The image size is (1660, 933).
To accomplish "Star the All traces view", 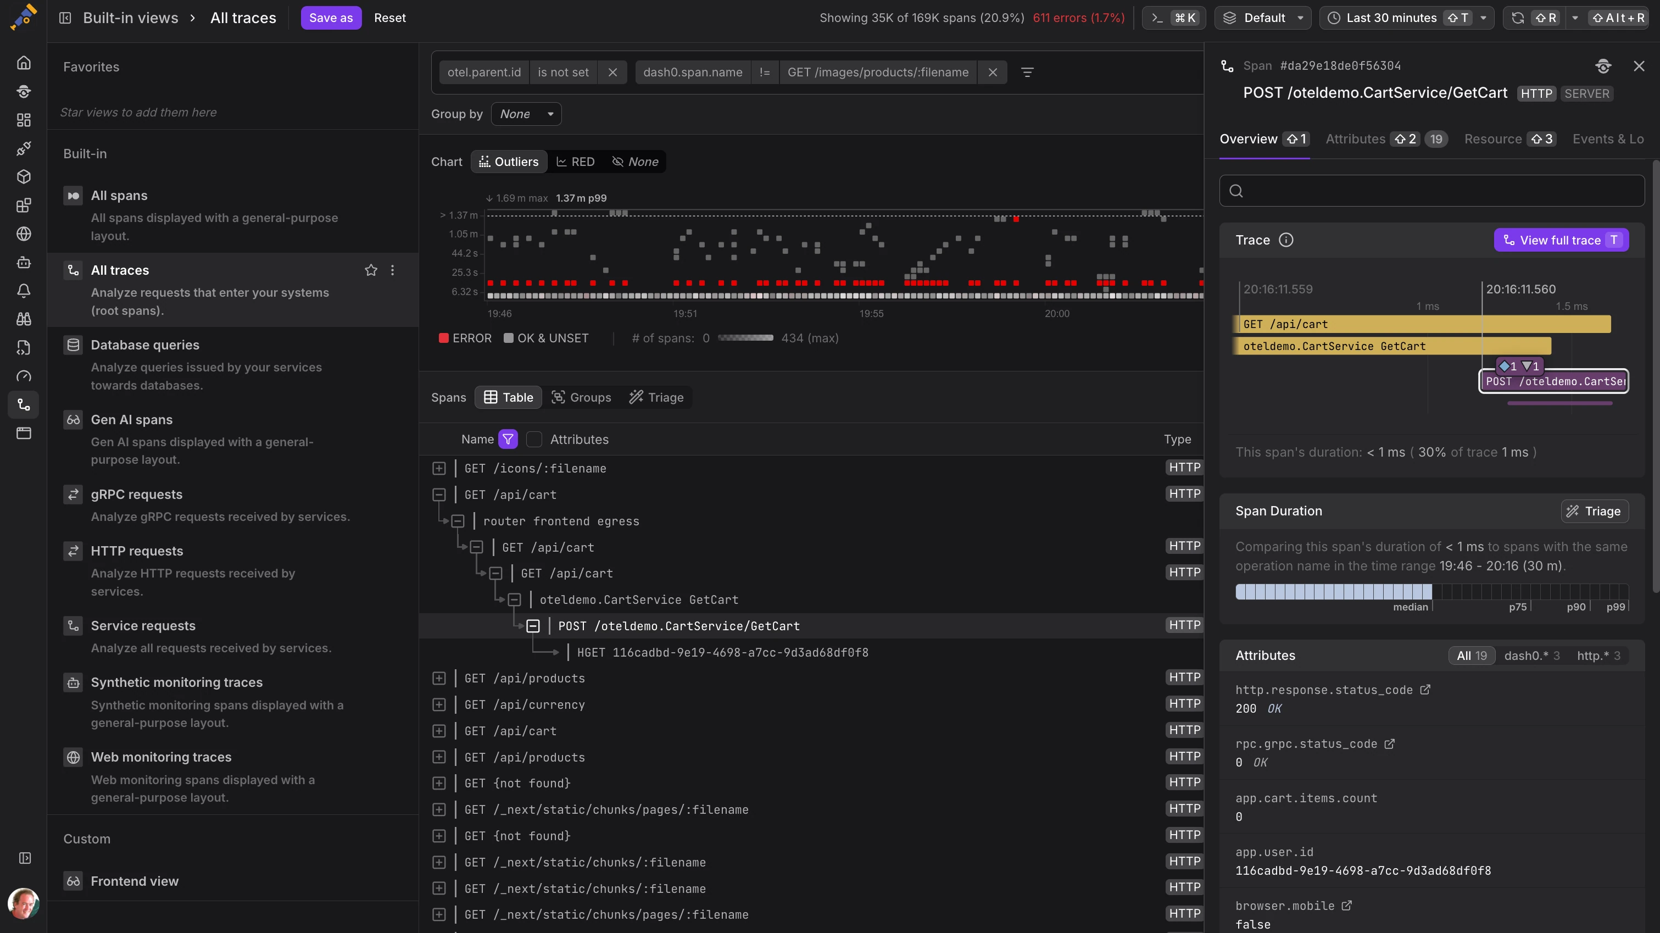I will [371, 270].
